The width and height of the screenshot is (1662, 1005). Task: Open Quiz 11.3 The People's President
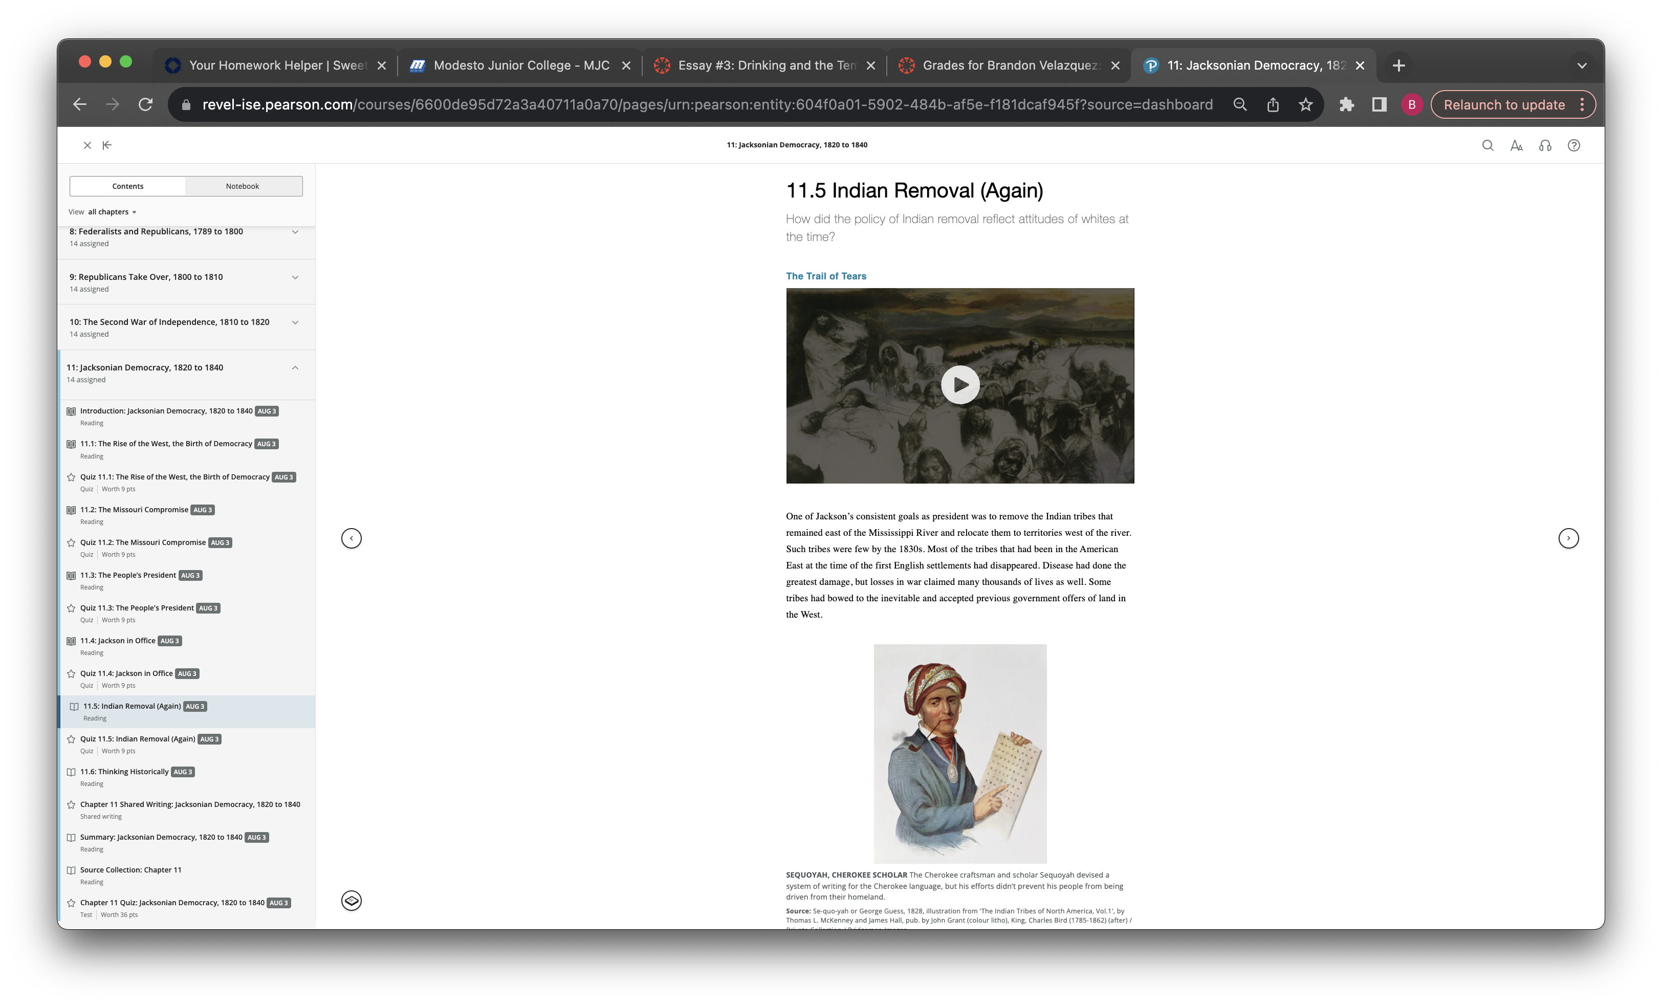coord(137,608)
